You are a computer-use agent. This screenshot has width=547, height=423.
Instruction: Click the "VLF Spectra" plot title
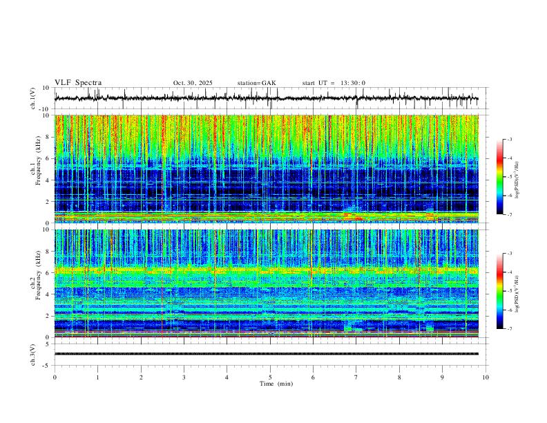click(x=78, y=83)
